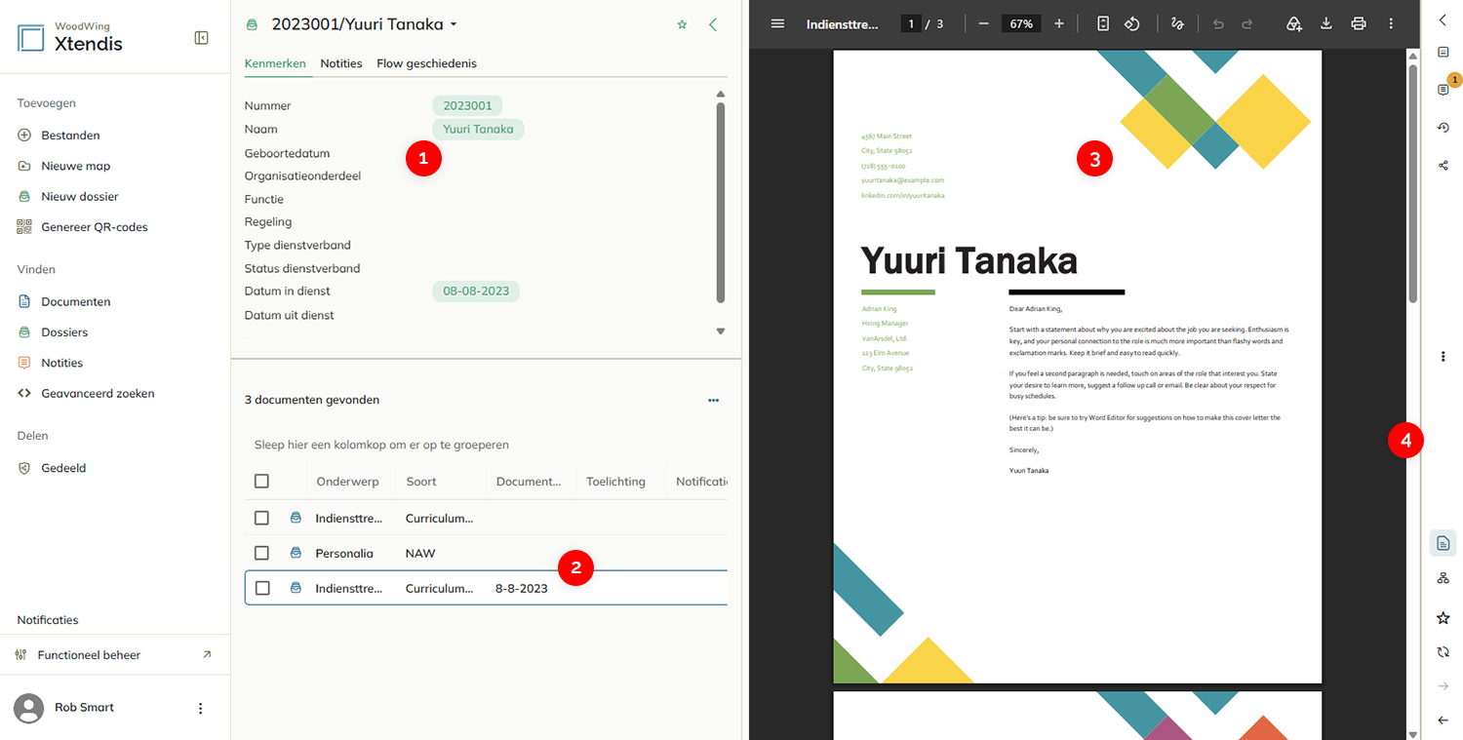Open documents list three-dot options
The image size is (1463, 740).
[x=713, y=400]
